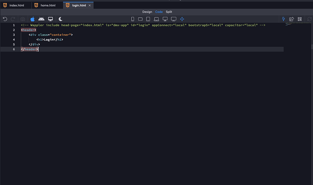Close the login.html tab
This screenshot has width=313, height=185.
[x=90, y=5]
